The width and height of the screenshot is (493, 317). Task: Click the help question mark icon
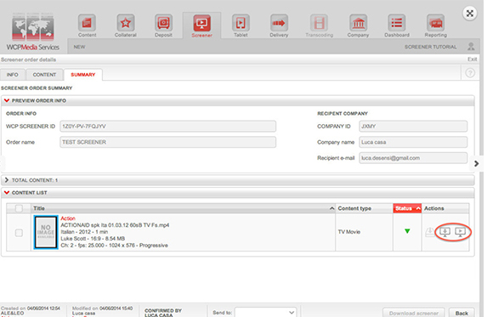(470, 73)
